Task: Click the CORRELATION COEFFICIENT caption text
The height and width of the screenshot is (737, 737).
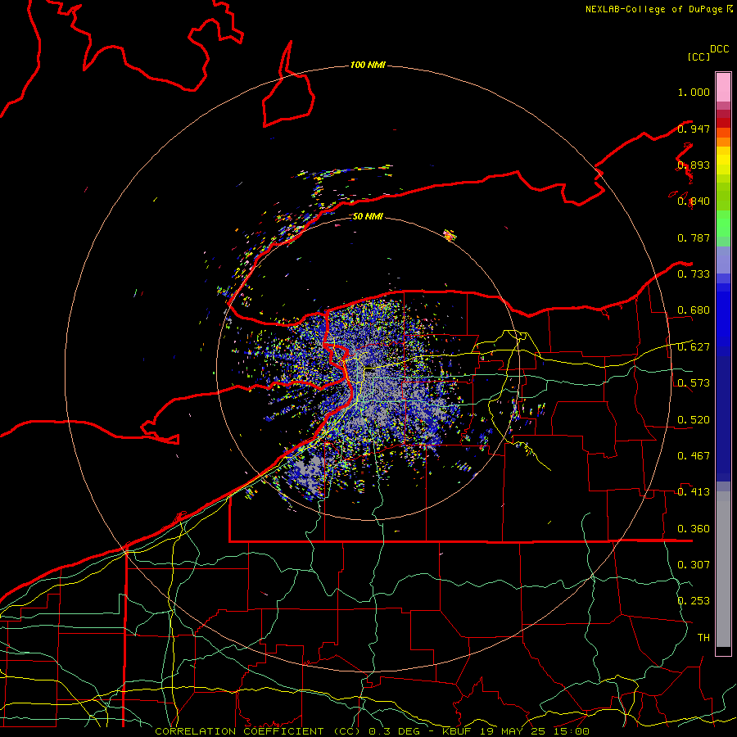Action: coord(239,731)
